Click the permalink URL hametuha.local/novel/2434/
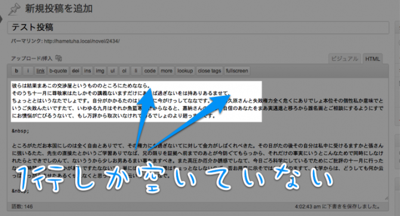Image resolution: width=400 pixels, height=216 pixels. point(82,41)
